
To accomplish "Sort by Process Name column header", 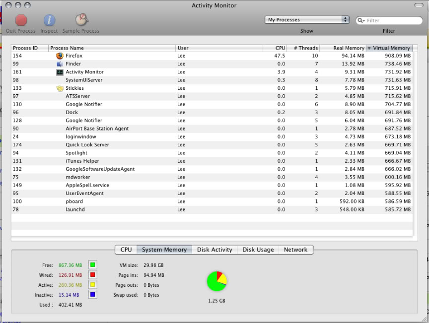I will pos(112,48).
